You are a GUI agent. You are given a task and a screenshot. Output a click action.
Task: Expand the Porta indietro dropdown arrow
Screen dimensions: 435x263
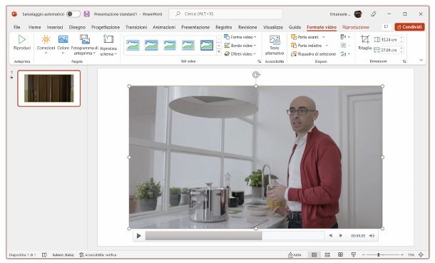327,45
